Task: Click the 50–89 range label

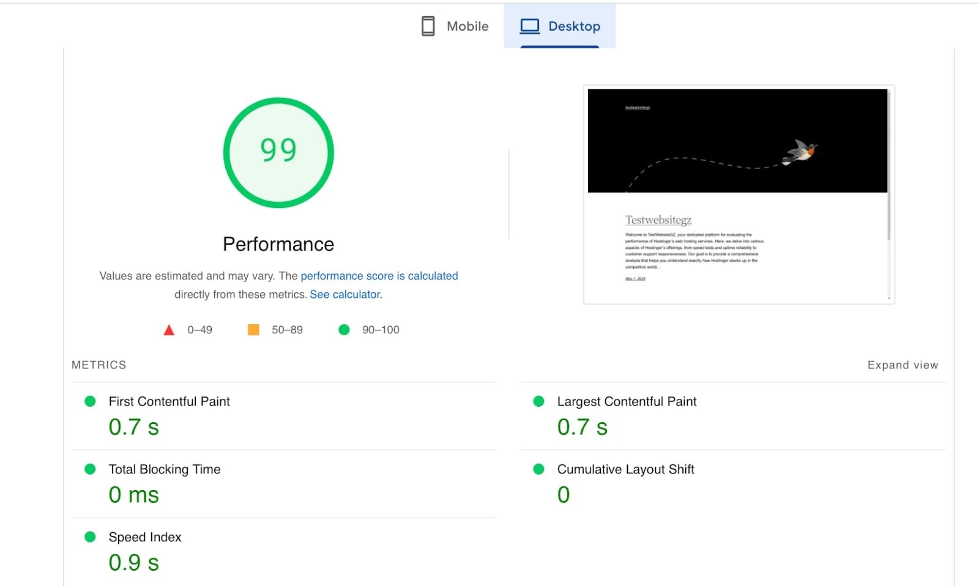Action: [287, 330]
